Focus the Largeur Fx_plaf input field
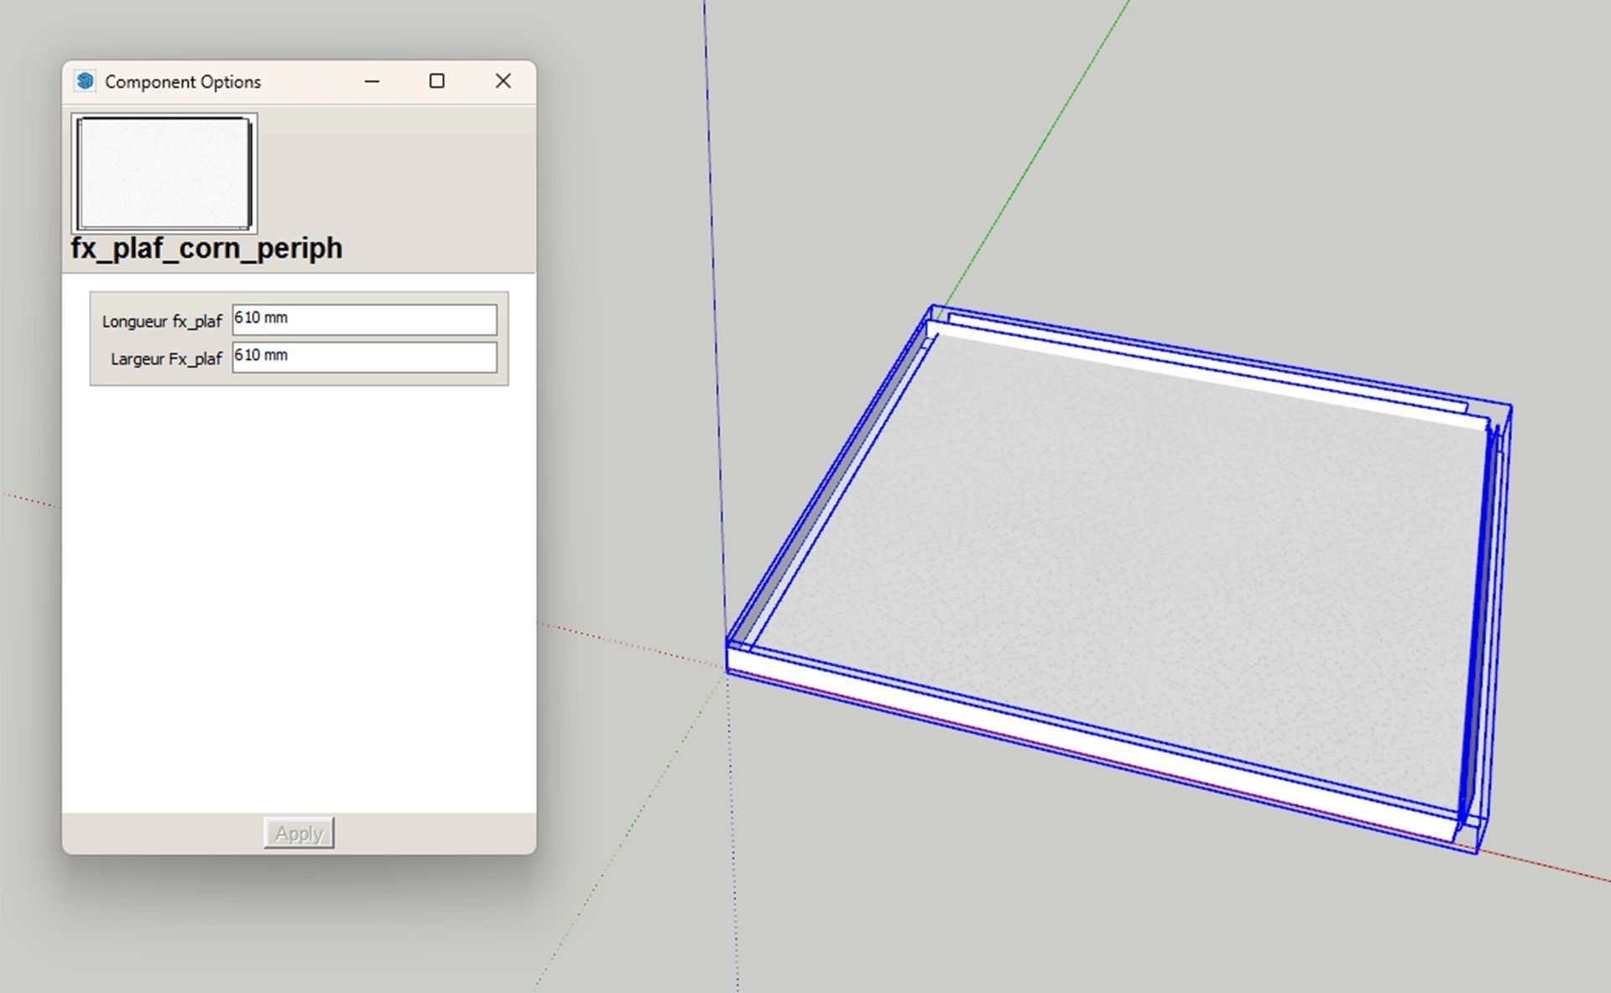The height and width of the screenshot is (993, 1611). tap(364, 357)
